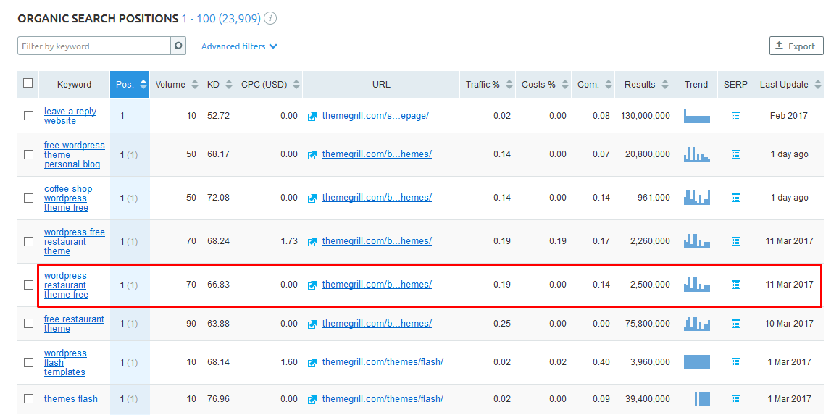The height and width of the screenshot is (415, 839).
Task: Click external link icon in free restaurant theme row
Action: [312, 324]
